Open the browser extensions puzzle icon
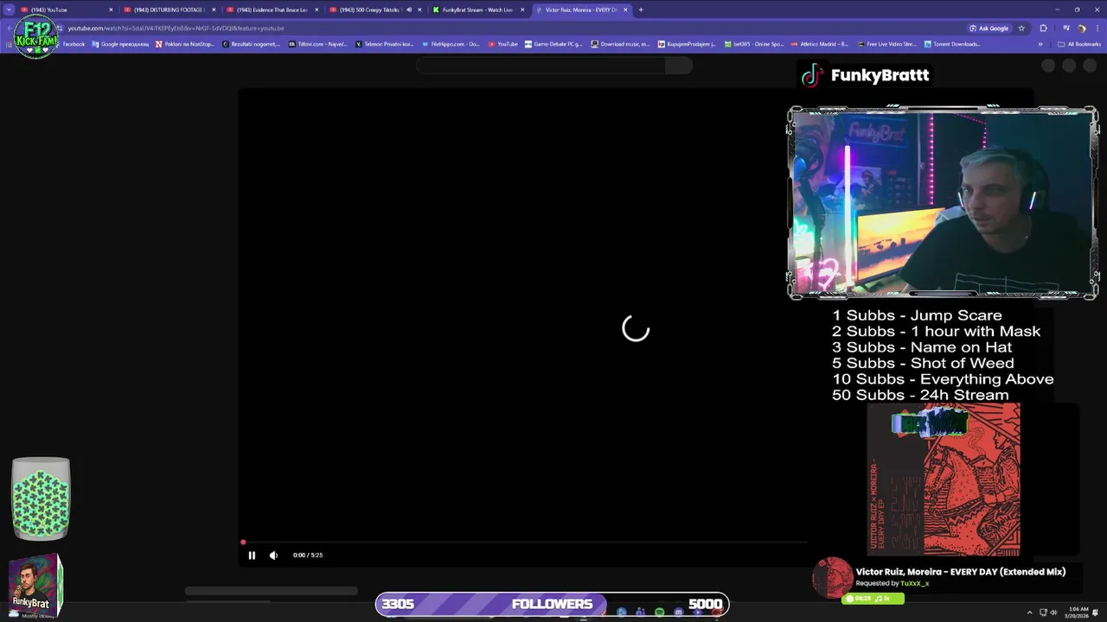This screenshot has height=622, width=1107. click(x=1043, y=28)
